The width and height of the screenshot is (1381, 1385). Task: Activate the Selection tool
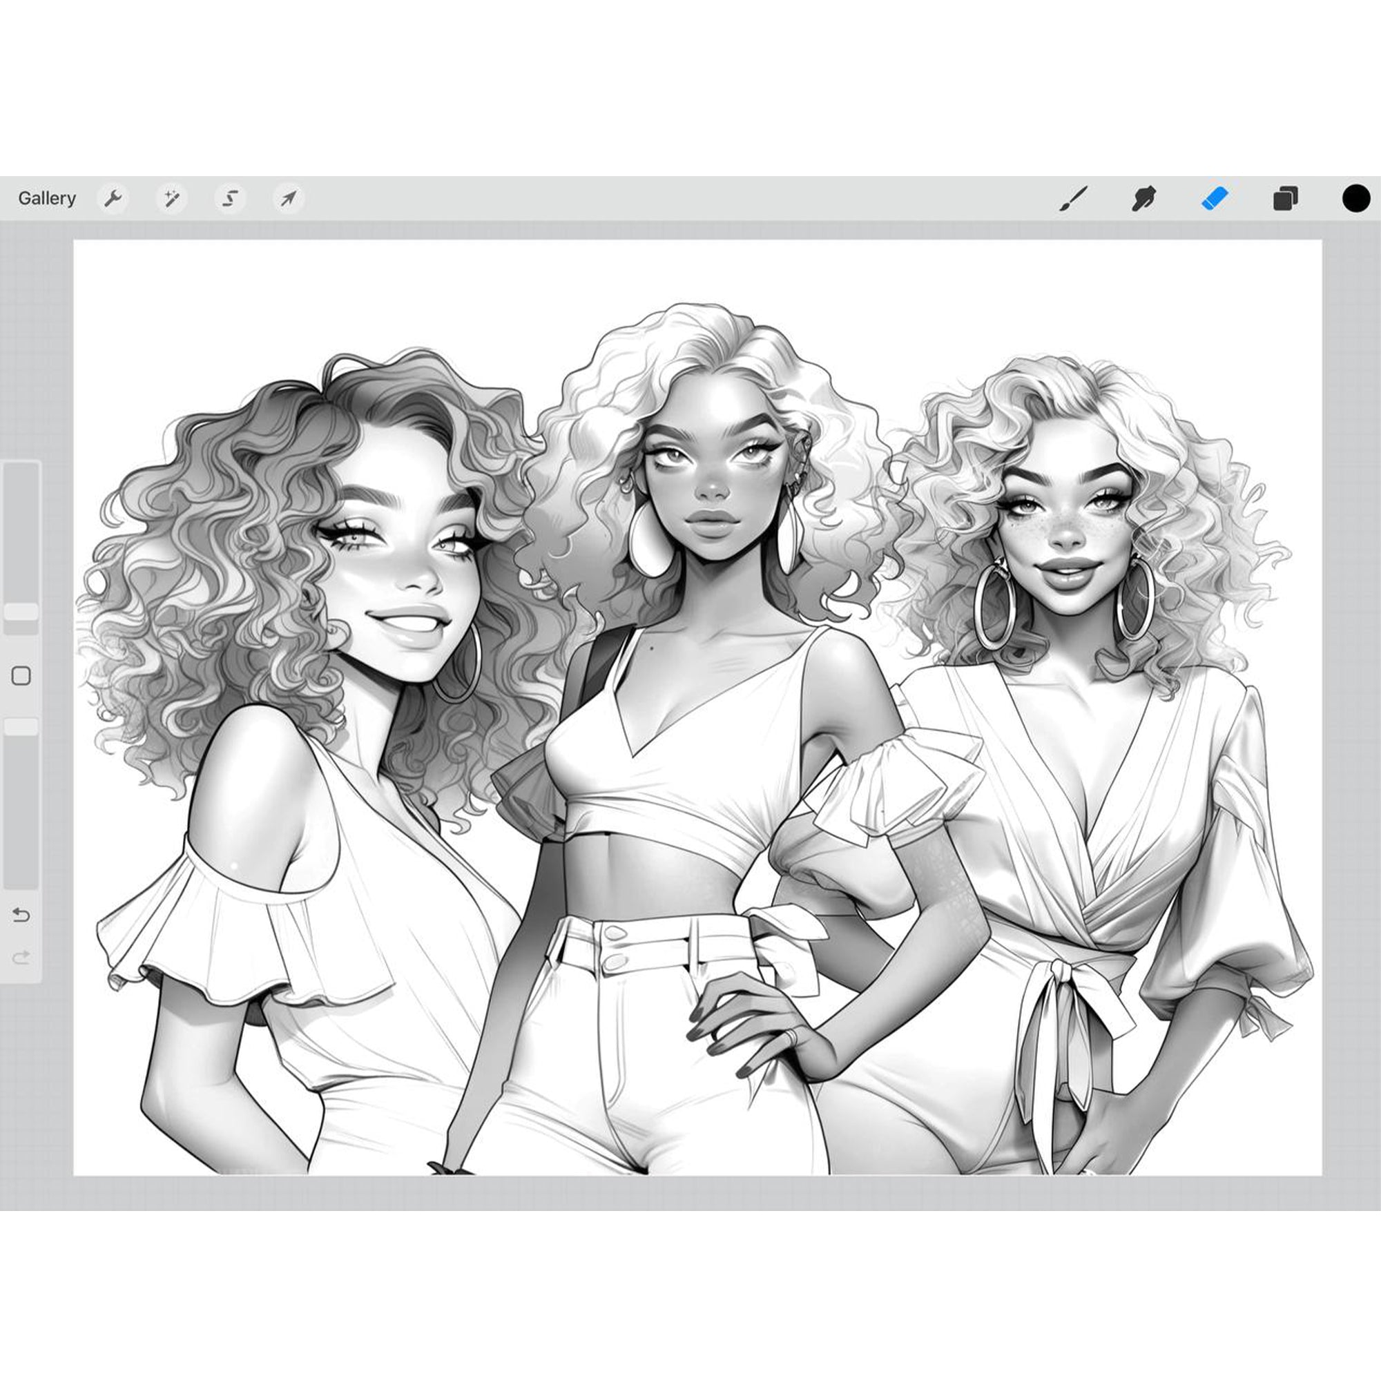229,199
